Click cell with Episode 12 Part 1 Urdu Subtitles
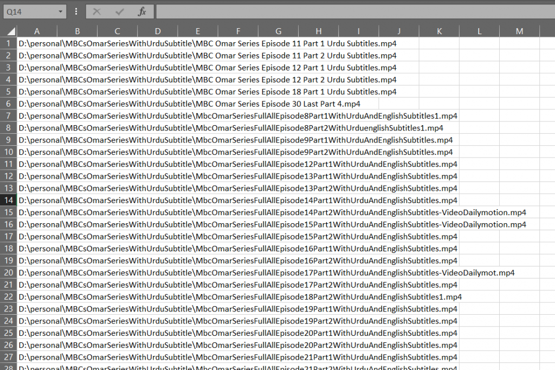Screen dimensions: 555x370 pyautogui.click(x=208, y=68)
